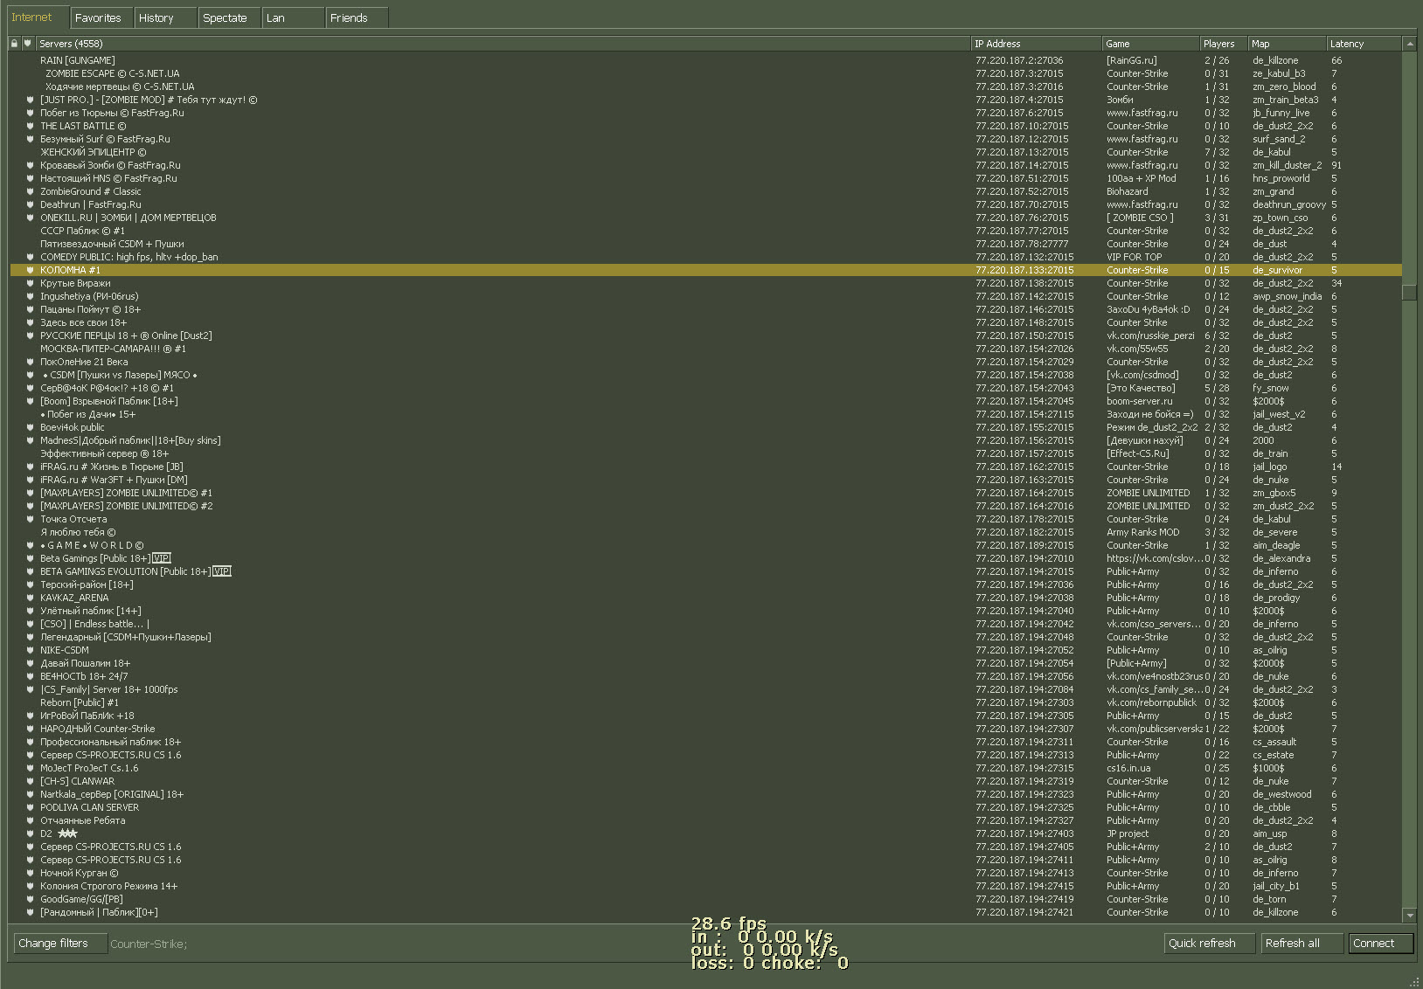Click shield icon next to THE LAST BATTLE
The image size is (1423, 989).
click(30, 126)
